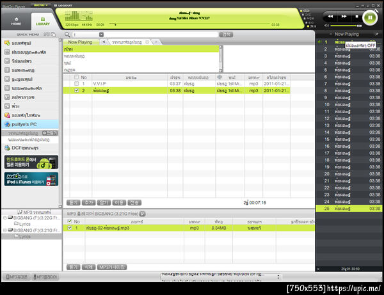This screenshot has width=384, height=295.
Task: Select puifye's PC in the sidebar
Action: [x=30, y=124]
